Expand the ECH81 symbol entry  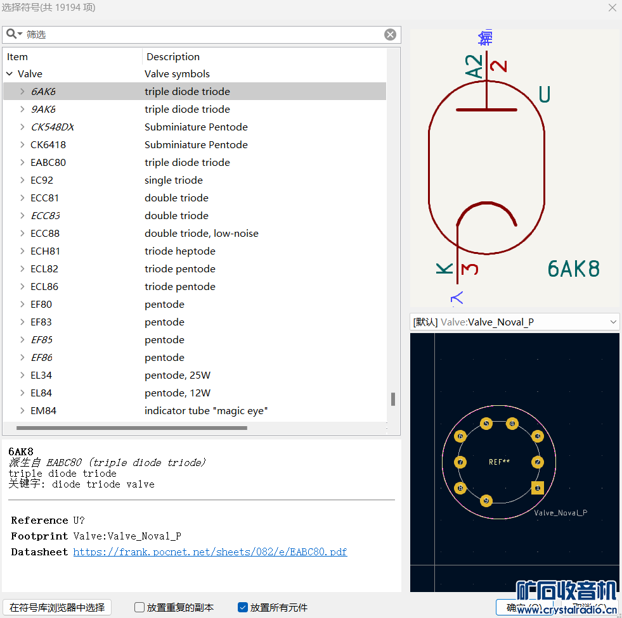click(22, 251)
